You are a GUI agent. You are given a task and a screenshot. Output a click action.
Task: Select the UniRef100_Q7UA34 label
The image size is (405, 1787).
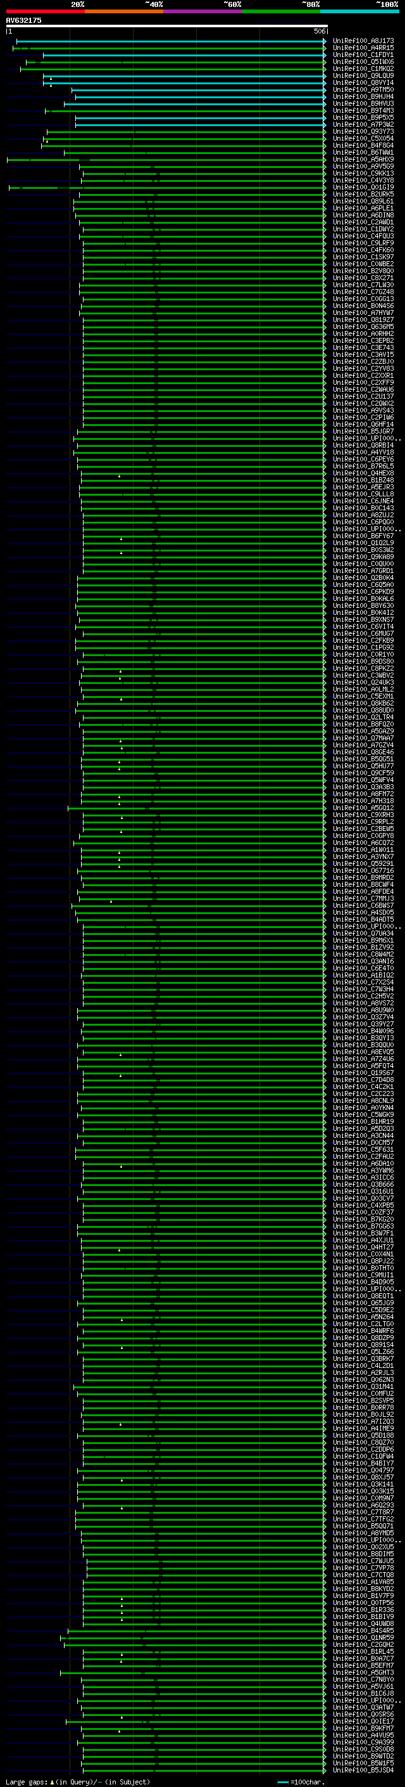(363, 933)
